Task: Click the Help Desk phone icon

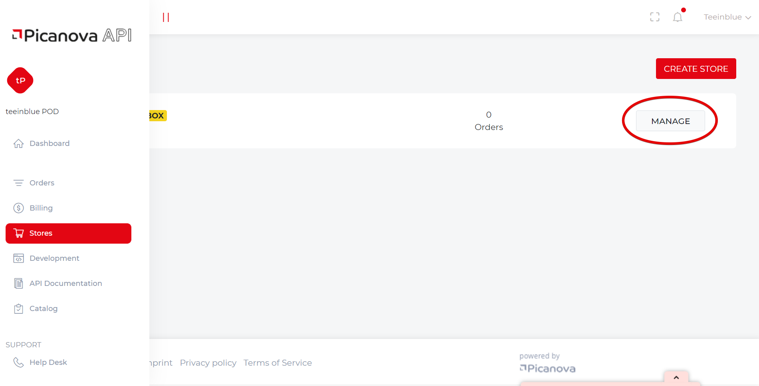Action: [18, 362]
